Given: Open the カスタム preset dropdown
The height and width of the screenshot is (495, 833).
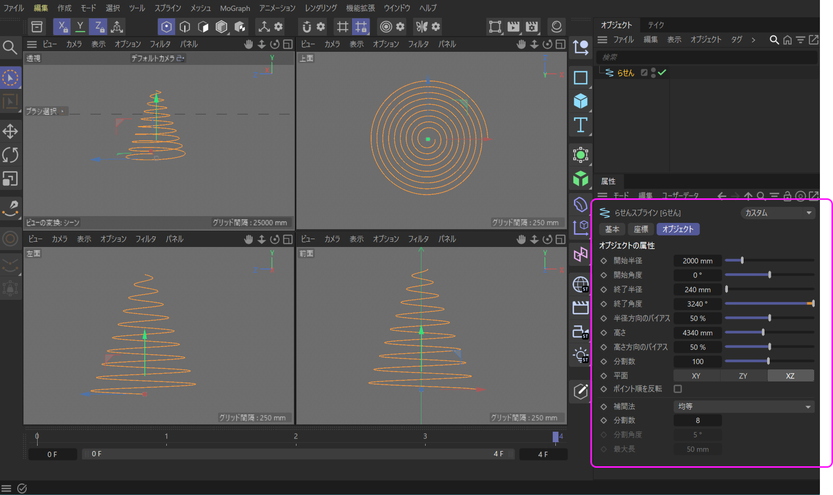Looking at the screenshot, I should (x=778, y=213).
